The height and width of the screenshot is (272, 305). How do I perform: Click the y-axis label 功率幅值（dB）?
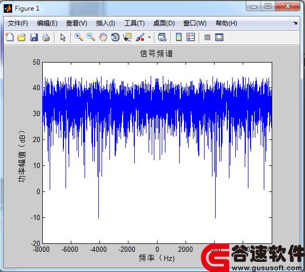pyautogui.click(x=22, y=156)
